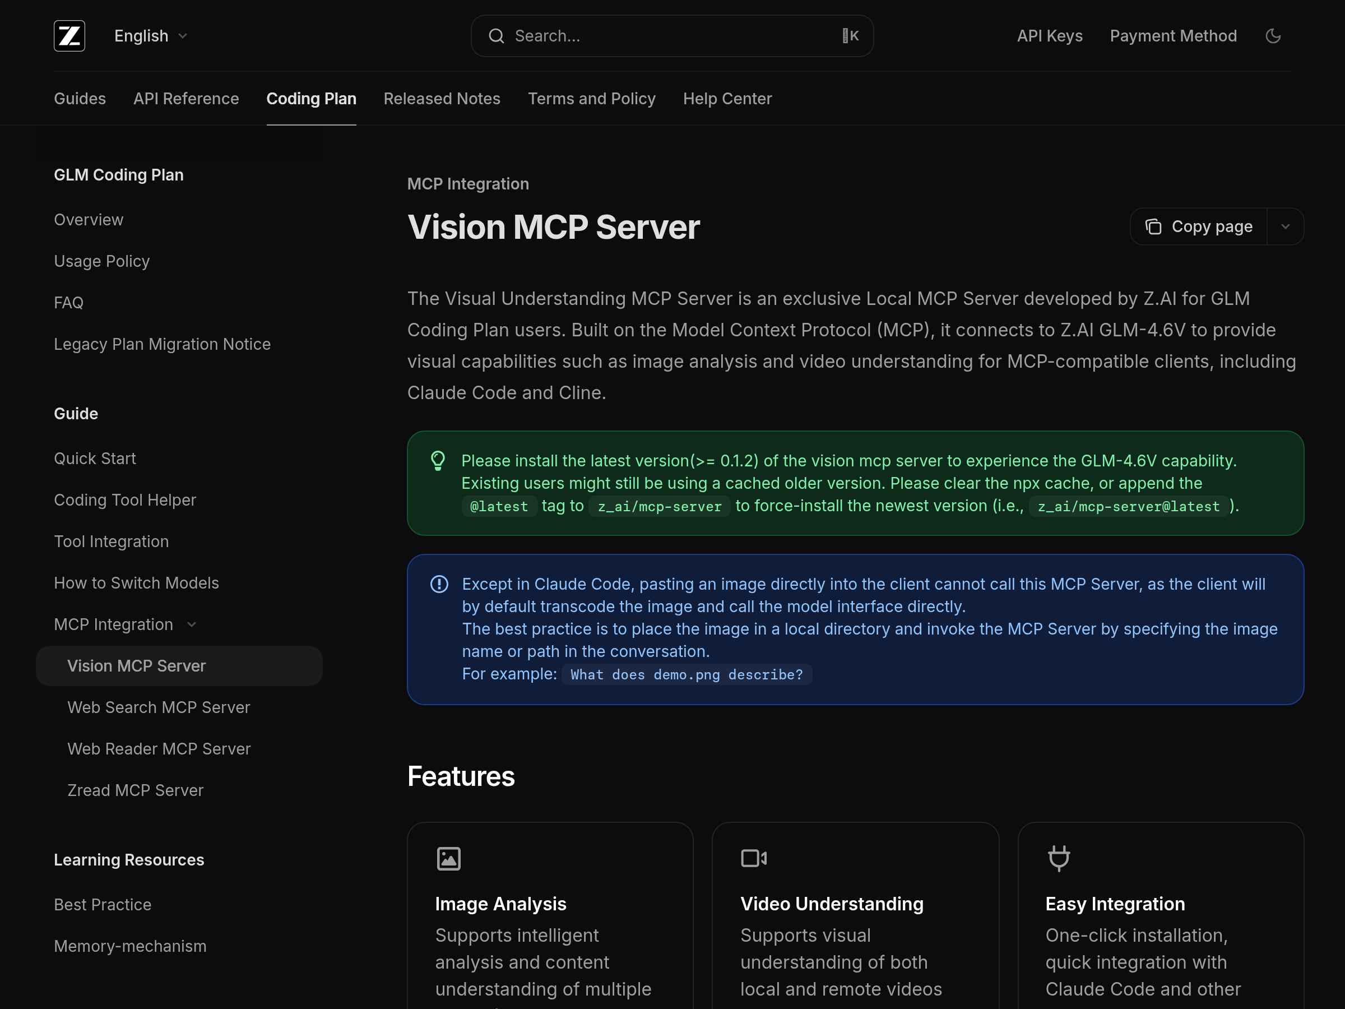
Task: Click the search magnifier icon
Action: (x=496, y=36)
